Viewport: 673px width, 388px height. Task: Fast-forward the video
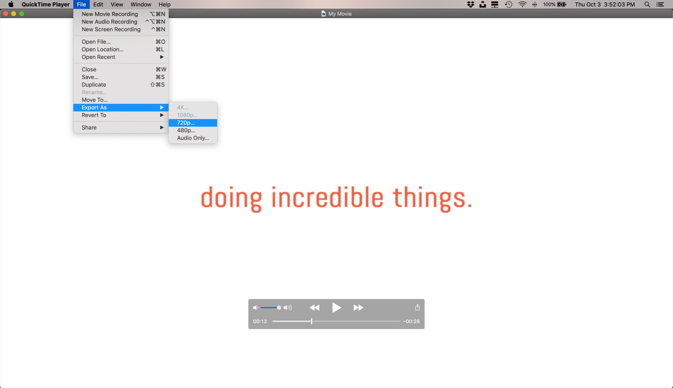tap(358, 308)
